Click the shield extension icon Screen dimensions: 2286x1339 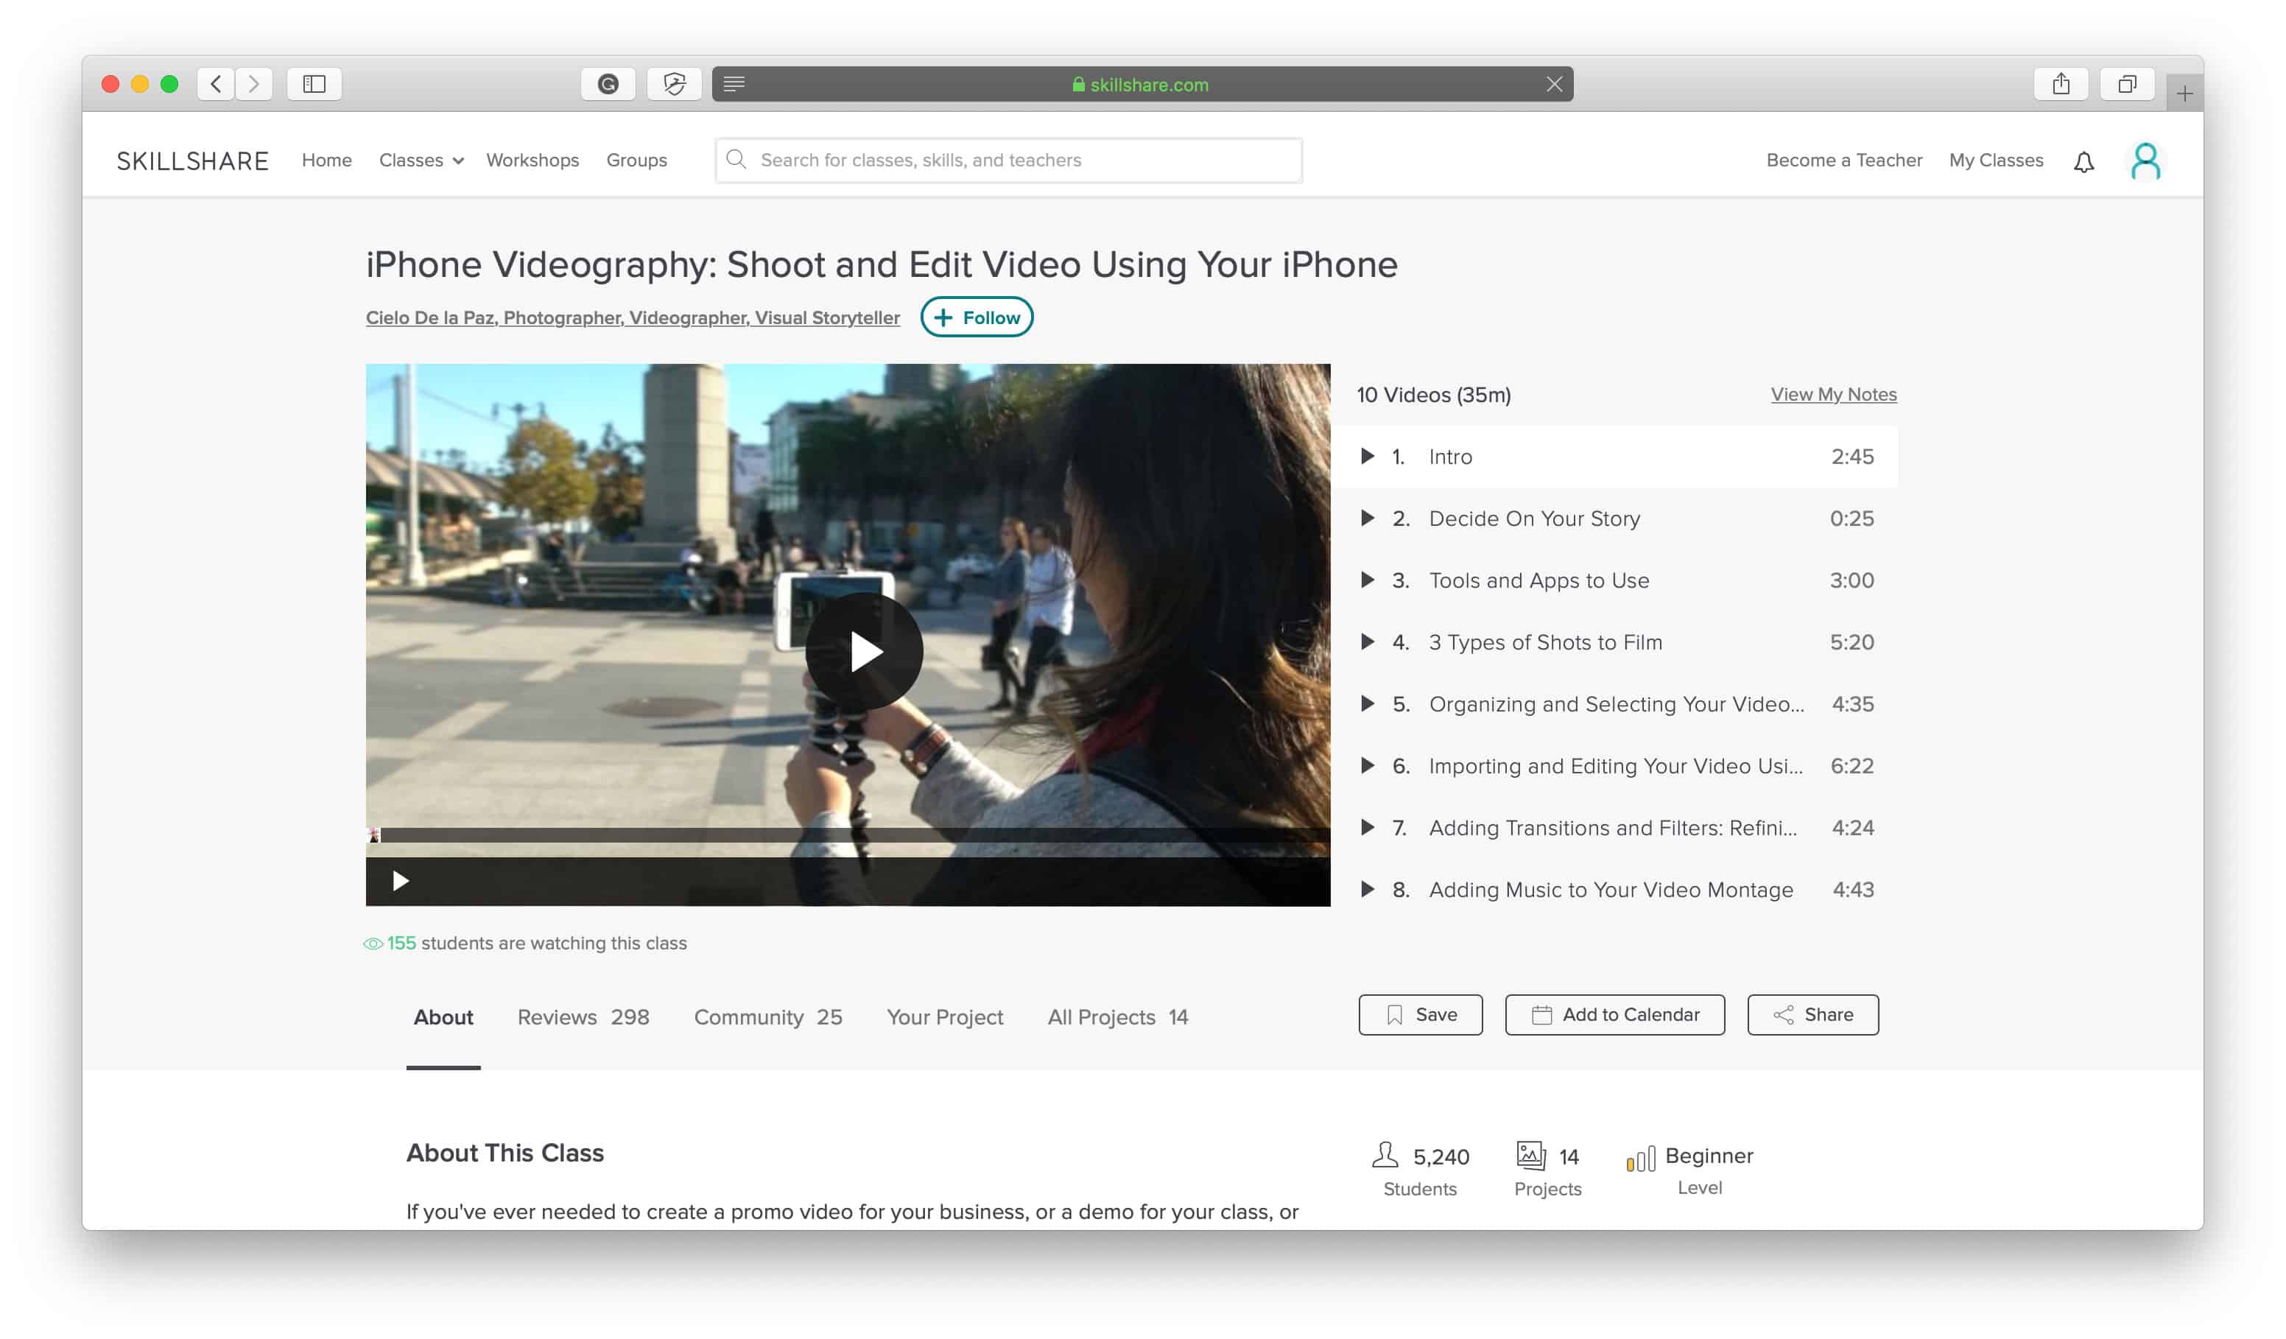click(674, 85)
